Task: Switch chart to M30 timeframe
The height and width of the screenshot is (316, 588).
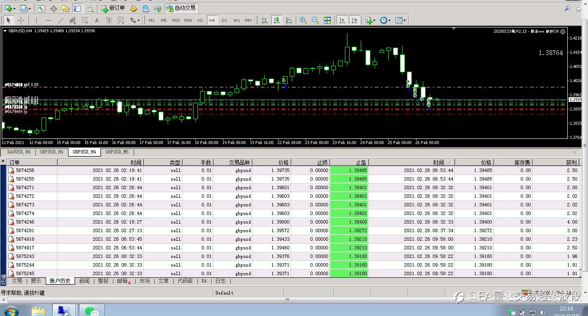Action: point(188,20)
